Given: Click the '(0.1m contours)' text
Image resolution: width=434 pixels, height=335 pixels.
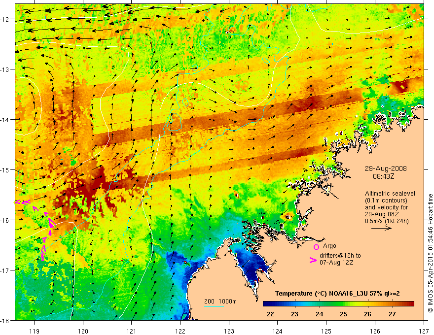Looking at the screenshot, I should pos(386,201).
